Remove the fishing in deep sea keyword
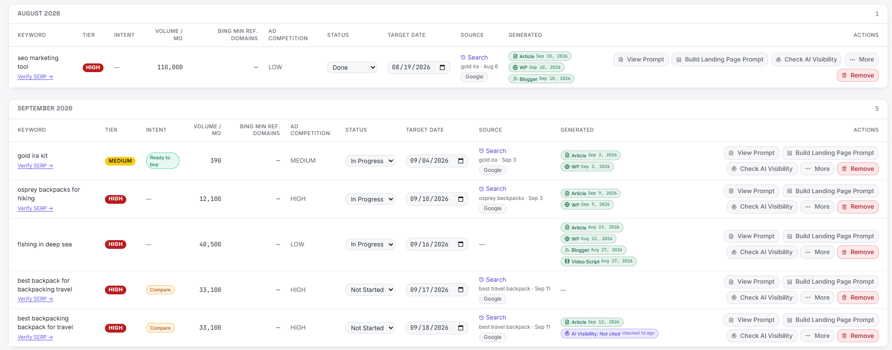892x350 pixels. [x=858, y=252]
